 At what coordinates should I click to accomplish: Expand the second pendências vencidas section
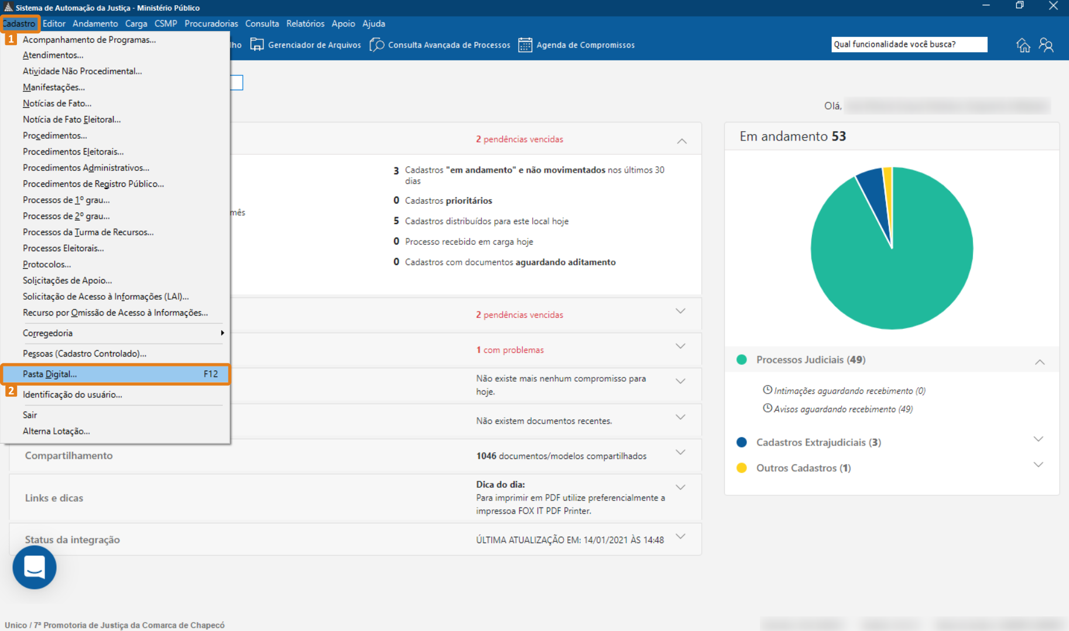point(680,311)
